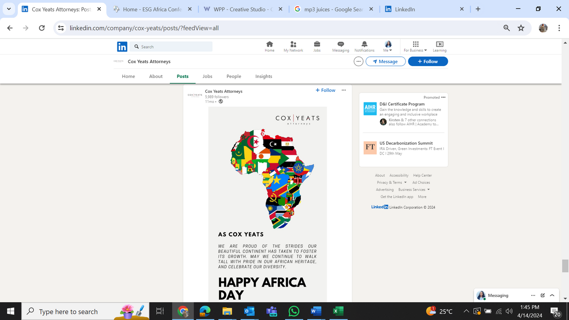
Task: Go back in browser
Action: pos(10,28)
